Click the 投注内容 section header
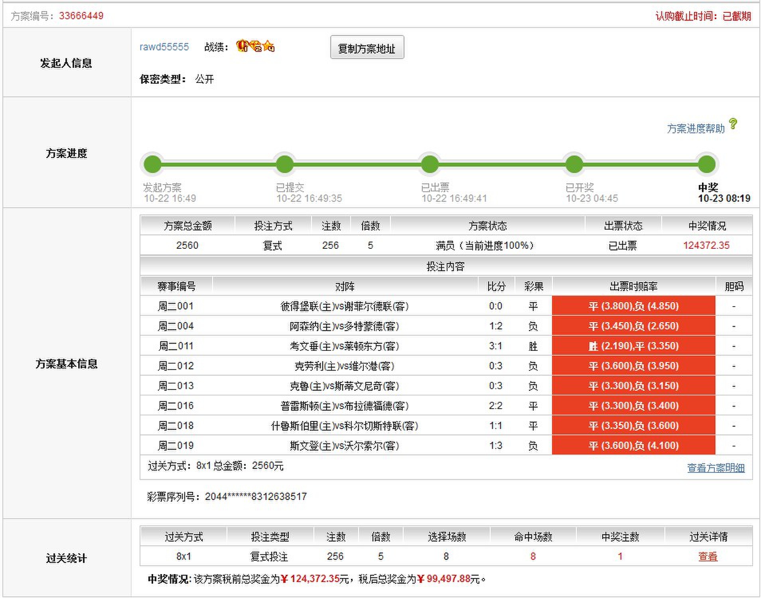The width and height of the screenshot is (761, 598). click(446, 266)
